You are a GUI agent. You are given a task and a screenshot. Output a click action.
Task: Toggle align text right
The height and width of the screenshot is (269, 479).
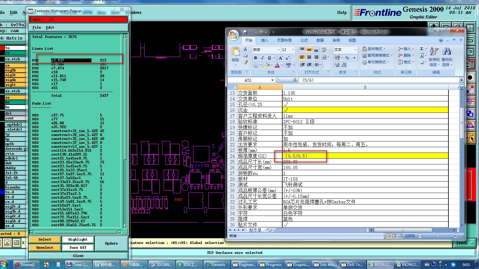(x=316, y=57)
